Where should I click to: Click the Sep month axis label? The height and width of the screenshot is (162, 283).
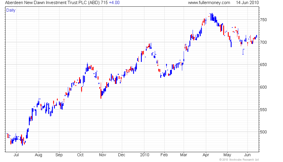(59, 155)
